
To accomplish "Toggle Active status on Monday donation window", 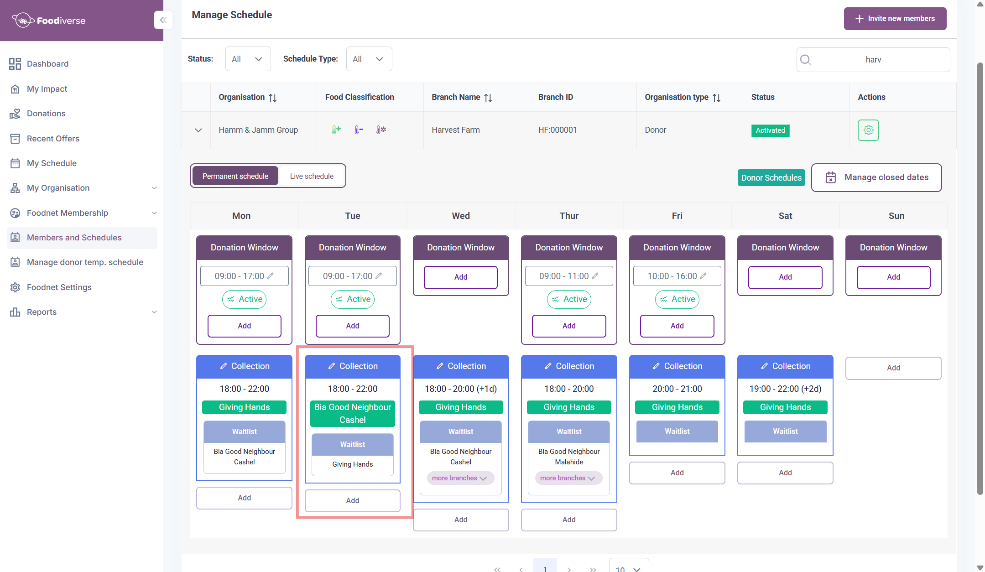I will coord(244,299).
